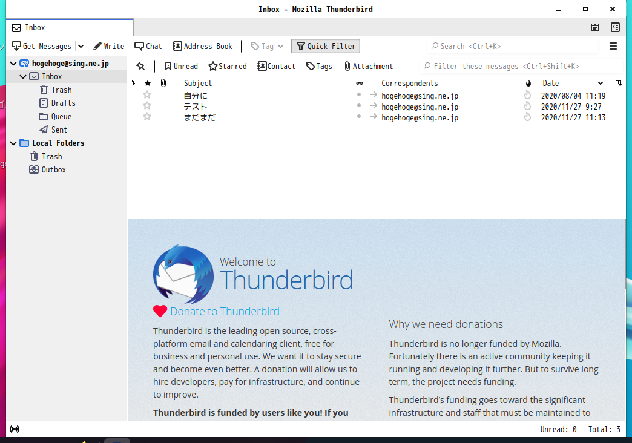Viewport: 632px width, 443px height.
Task: Click Filter these messages field
Action: coord(521,66)
